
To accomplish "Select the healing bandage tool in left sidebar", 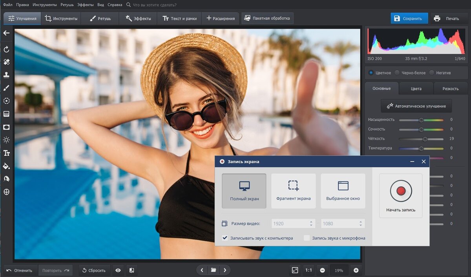I will pyautogui.click(x=6, y=62).
